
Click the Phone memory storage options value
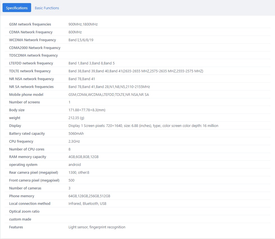pos(89,196)
